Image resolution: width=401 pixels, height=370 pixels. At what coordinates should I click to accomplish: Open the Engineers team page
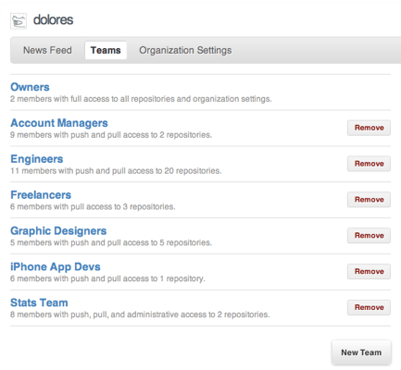(x=37, y=159)
